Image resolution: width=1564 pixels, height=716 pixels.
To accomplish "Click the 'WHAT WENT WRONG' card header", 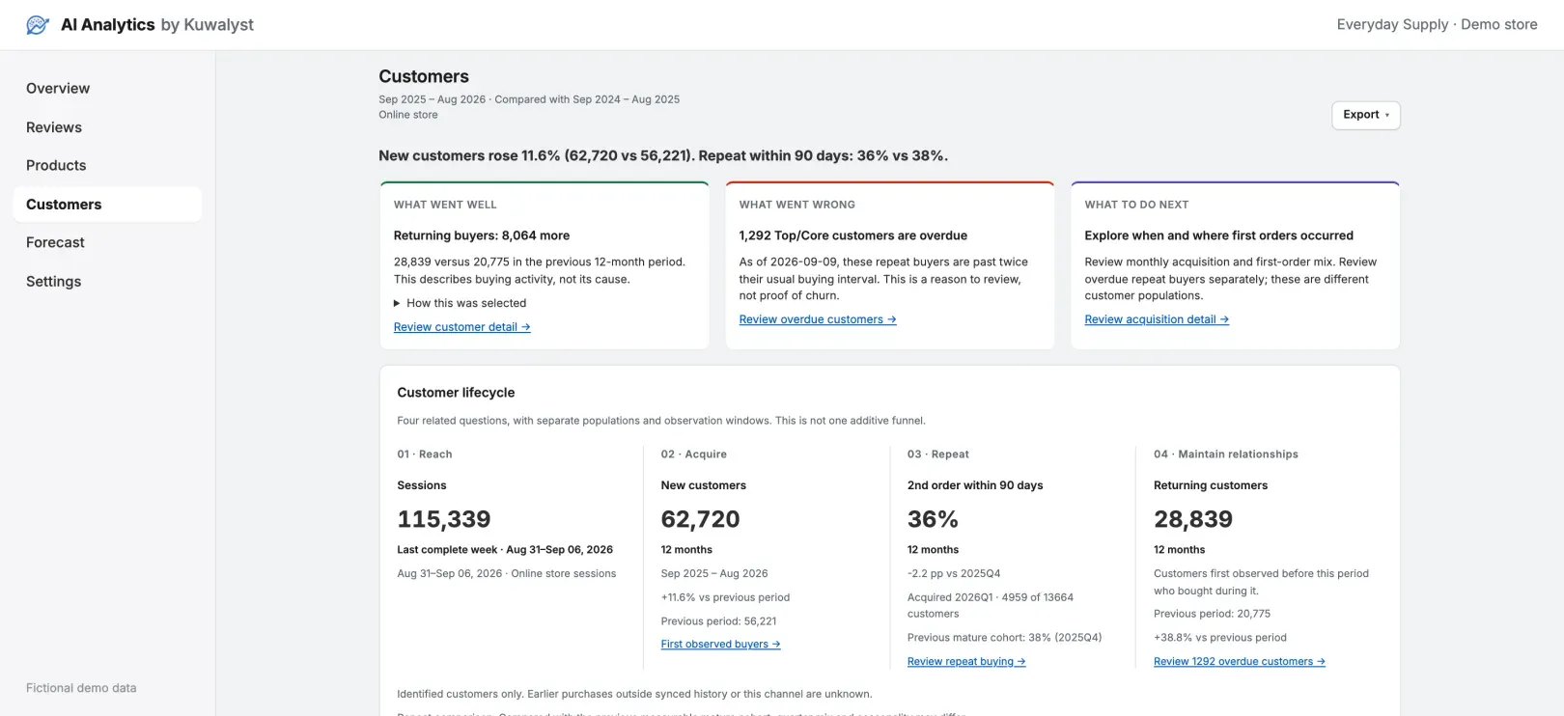I will (x=797, y=205).
